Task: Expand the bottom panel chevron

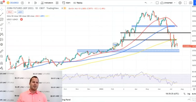Action: point(189,99)
